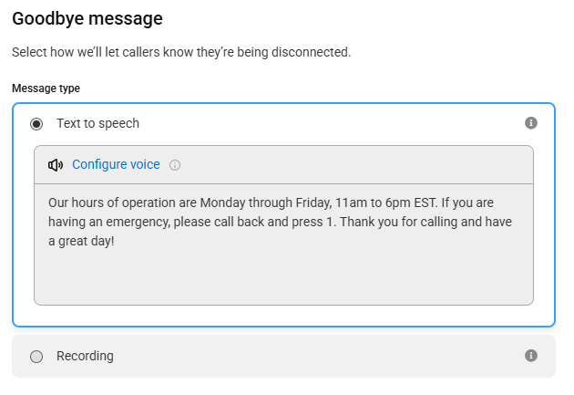The height and width of the screenshot is (395, 574).
Task: Open the Configure voice link
Action: click(x=116, y=164)
